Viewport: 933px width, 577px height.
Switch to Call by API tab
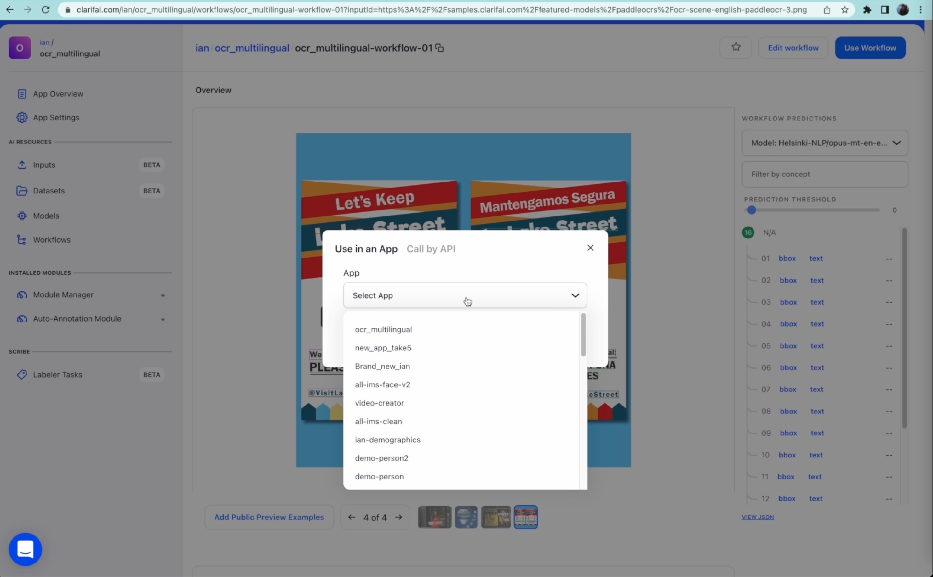pos(431,249)
